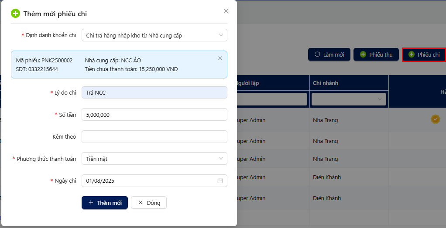Open the Phương thức thanh toán dropdown
Viewport: 446px width, 228px height.
coord(220,159)
